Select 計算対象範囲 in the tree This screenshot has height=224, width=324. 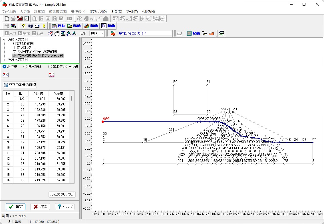[x=23, y=44]
